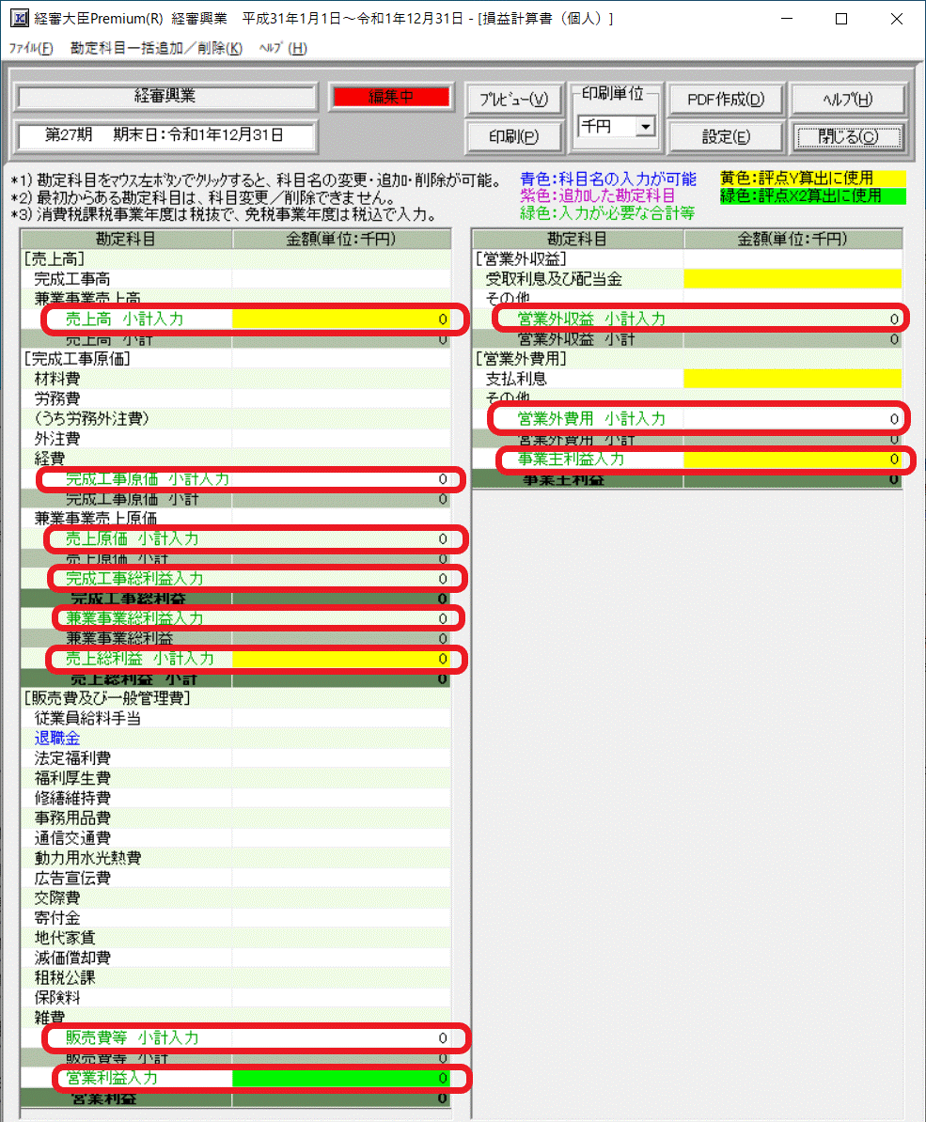Select 営業外費用 小計入力 row

click(x=687, y=418)
